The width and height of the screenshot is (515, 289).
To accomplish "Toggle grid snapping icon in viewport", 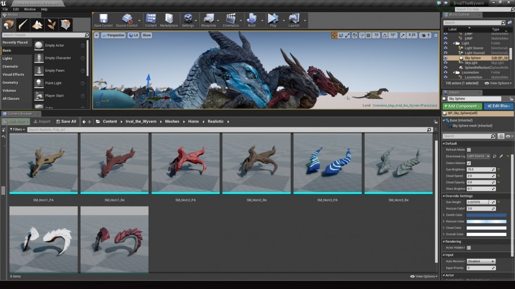I will pyautogui.click(x=368, y=35).
